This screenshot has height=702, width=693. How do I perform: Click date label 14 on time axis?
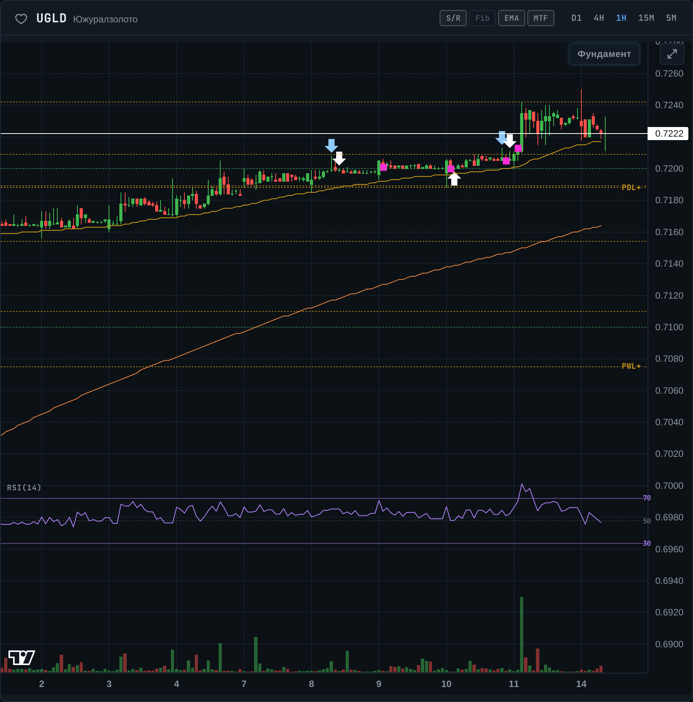pos(581,684)
